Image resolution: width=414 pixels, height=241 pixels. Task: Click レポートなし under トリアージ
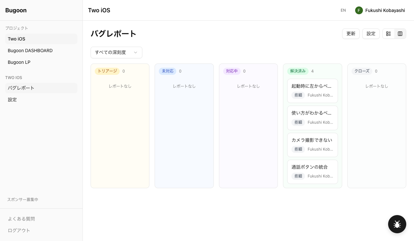(120, 86)
